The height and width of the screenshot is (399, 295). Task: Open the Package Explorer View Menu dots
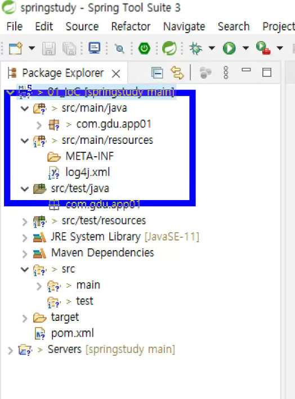226,73
